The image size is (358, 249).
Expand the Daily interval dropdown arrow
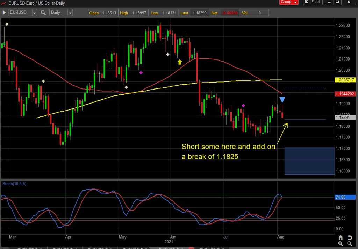[70, 13]
